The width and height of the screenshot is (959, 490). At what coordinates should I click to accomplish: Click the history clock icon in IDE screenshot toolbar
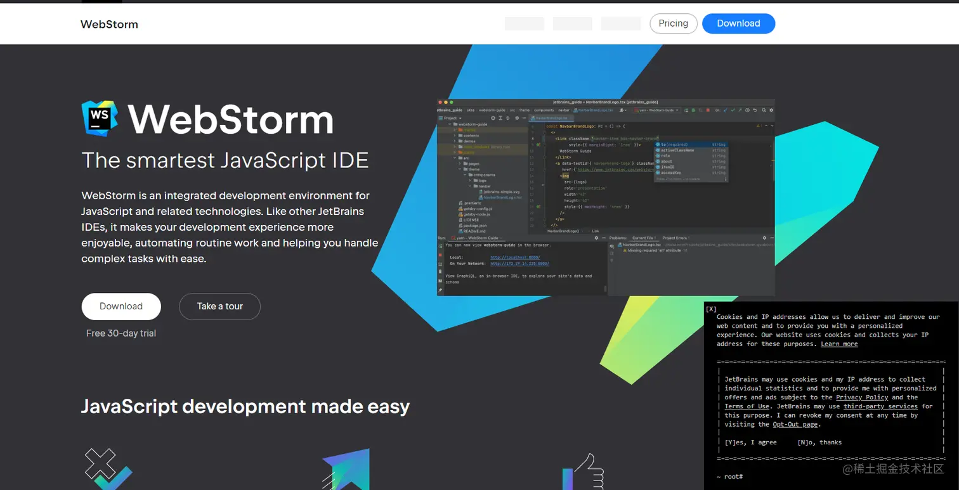[747, 110]
